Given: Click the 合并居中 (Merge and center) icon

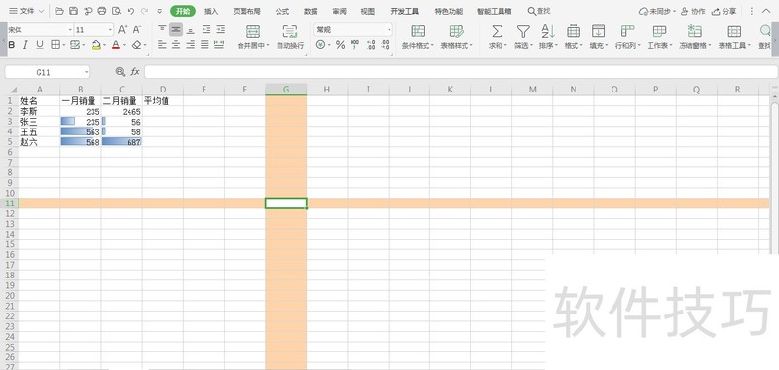Looking at the screenshot, I should [253, 32].
